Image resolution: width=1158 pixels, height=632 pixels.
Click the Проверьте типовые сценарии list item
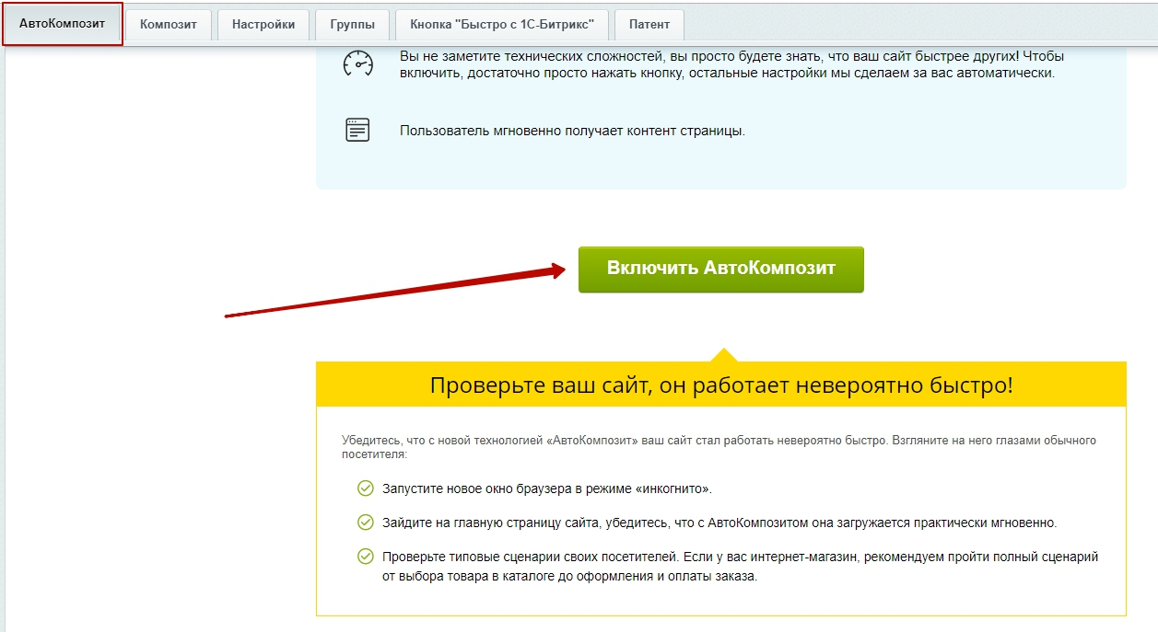(740, 567)
